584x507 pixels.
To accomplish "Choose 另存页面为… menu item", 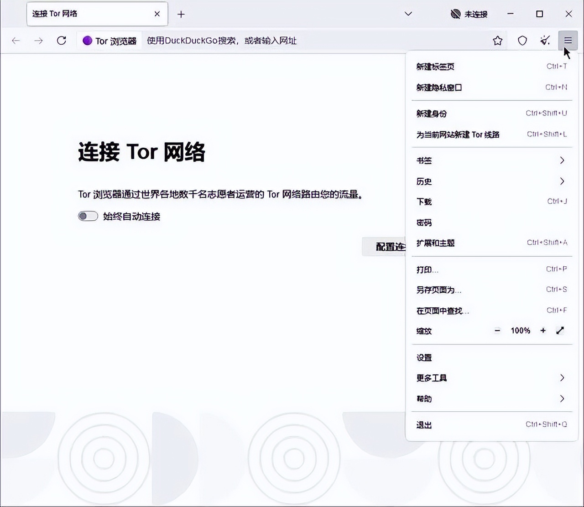I will [491, 290].
